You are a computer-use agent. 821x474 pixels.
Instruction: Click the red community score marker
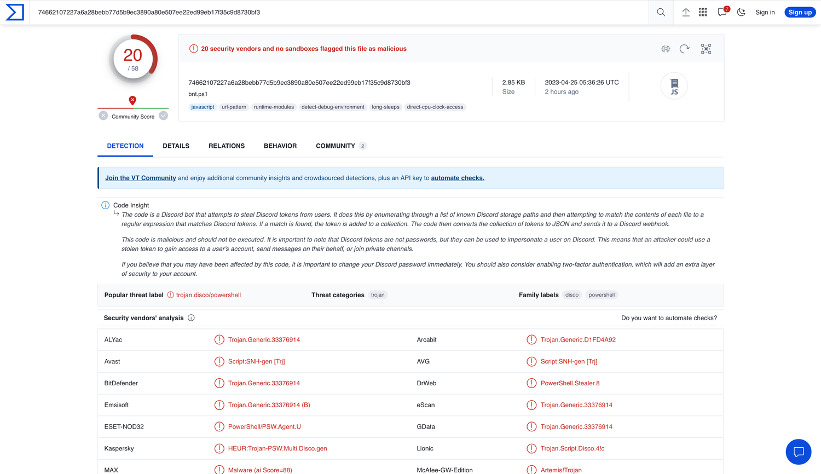pyautogui.click(x=132, y=100)
